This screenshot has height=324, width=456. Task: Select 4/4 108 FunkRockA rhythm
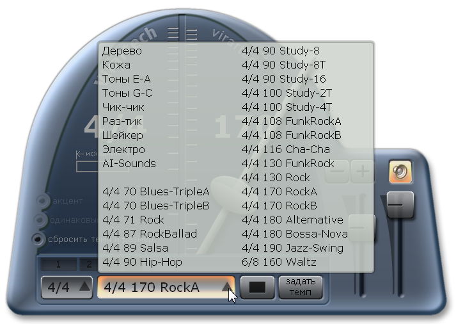(292, 121)
